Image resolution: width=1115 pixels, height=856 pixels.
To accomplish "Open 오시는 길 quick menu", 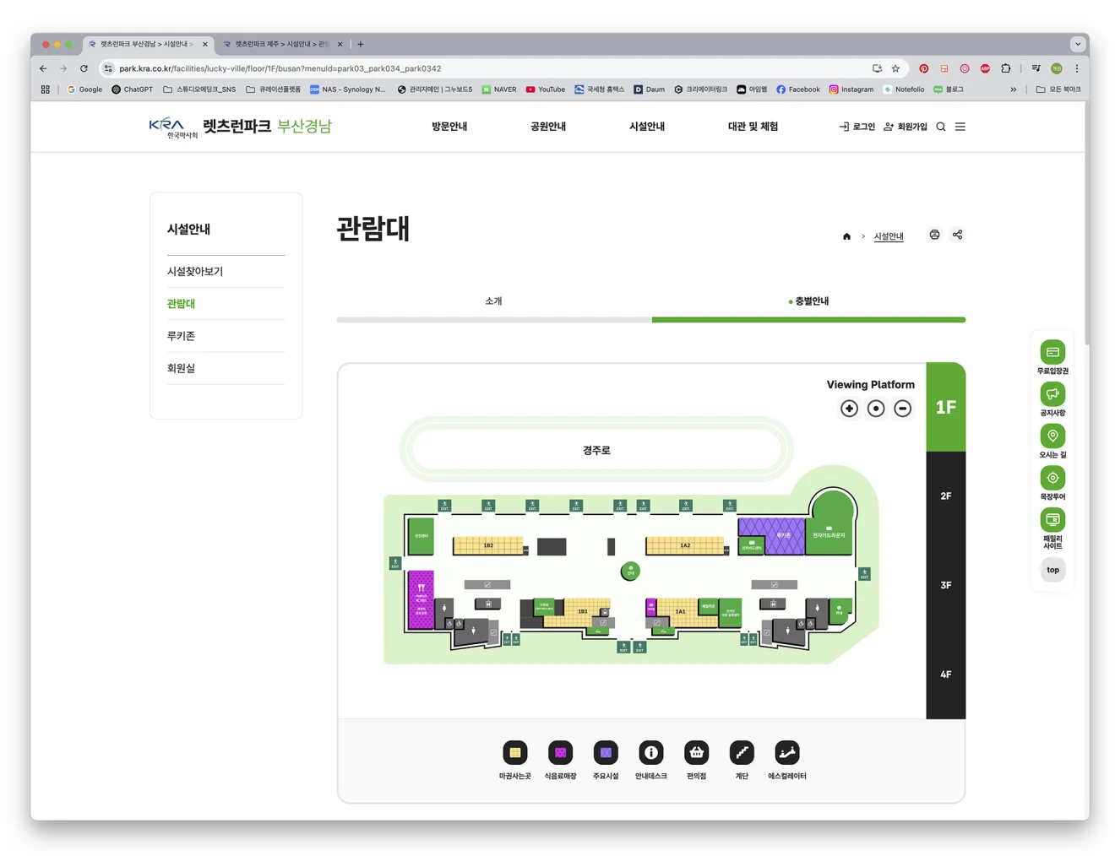I will 1052,442.
